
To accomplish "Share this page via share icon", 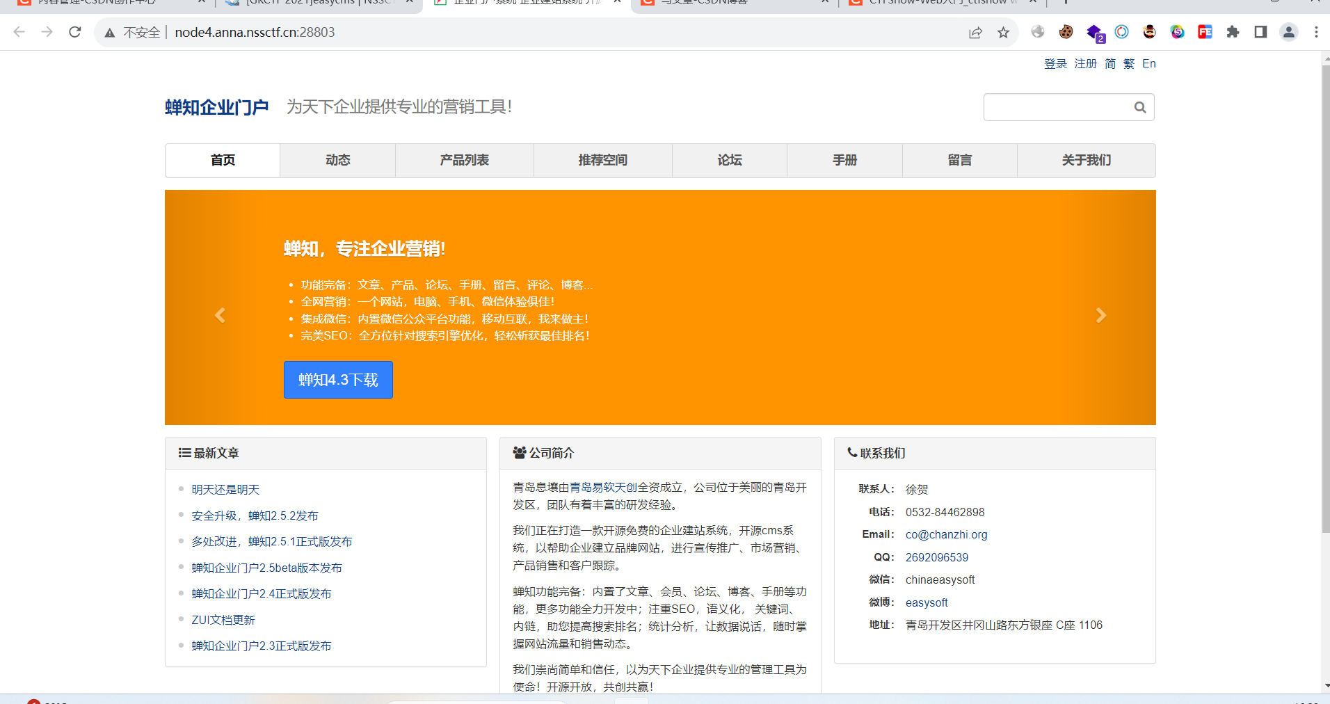I will point(975,32).
